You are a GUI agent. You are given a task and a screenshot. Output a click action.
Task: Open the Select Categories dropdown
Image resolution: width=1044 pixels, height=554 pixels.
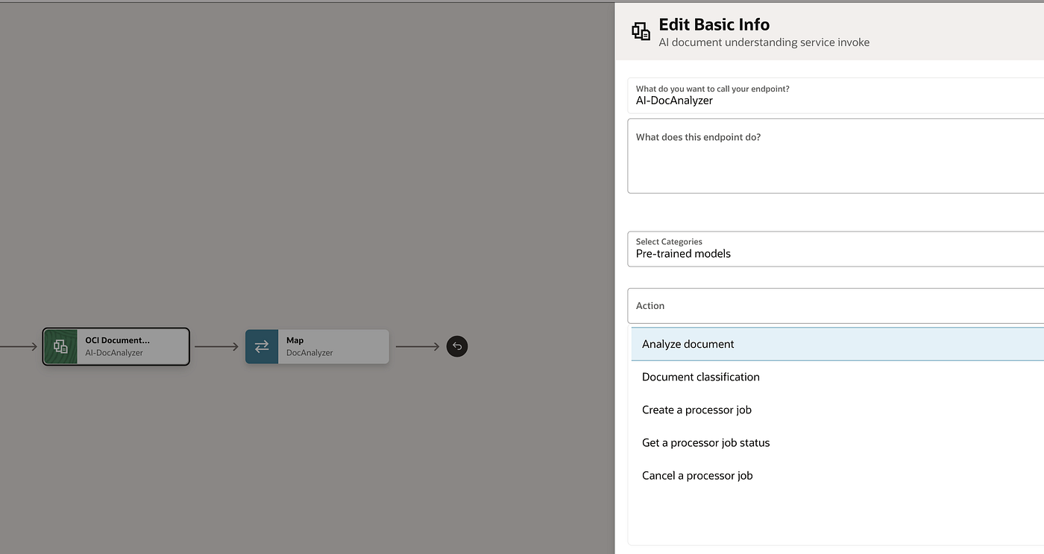tap(835, 249)
